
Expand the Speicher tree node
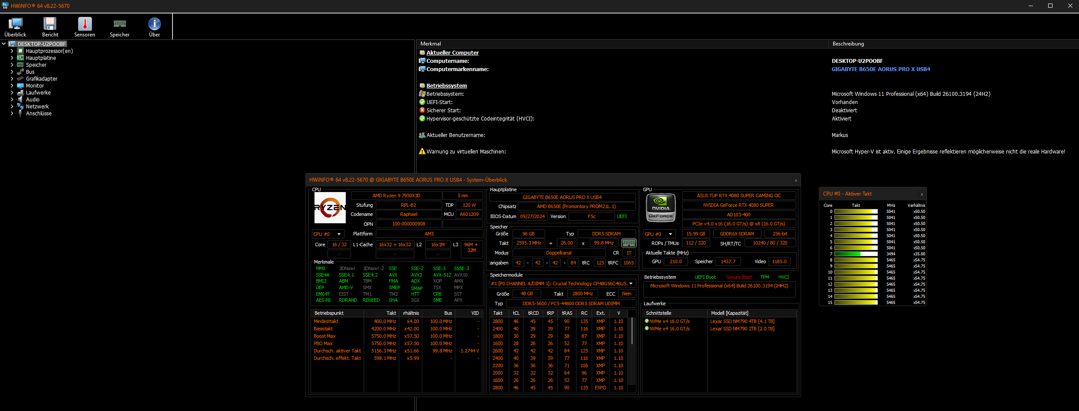pos(12,65)
